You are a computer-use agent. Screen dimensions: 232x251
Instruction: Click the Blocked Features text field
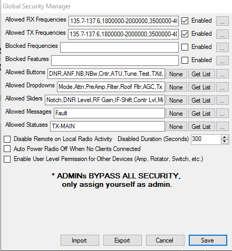[x=115, y=61]
